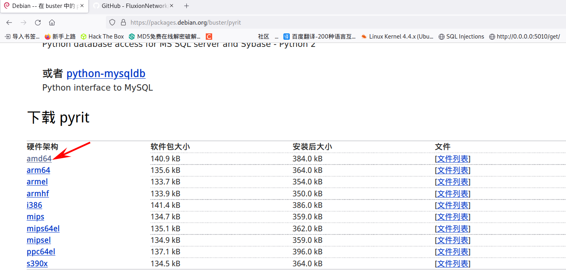Open the 文件列表 link for s390x
This screenshot has height=275, width=566.
click(453, 263)
